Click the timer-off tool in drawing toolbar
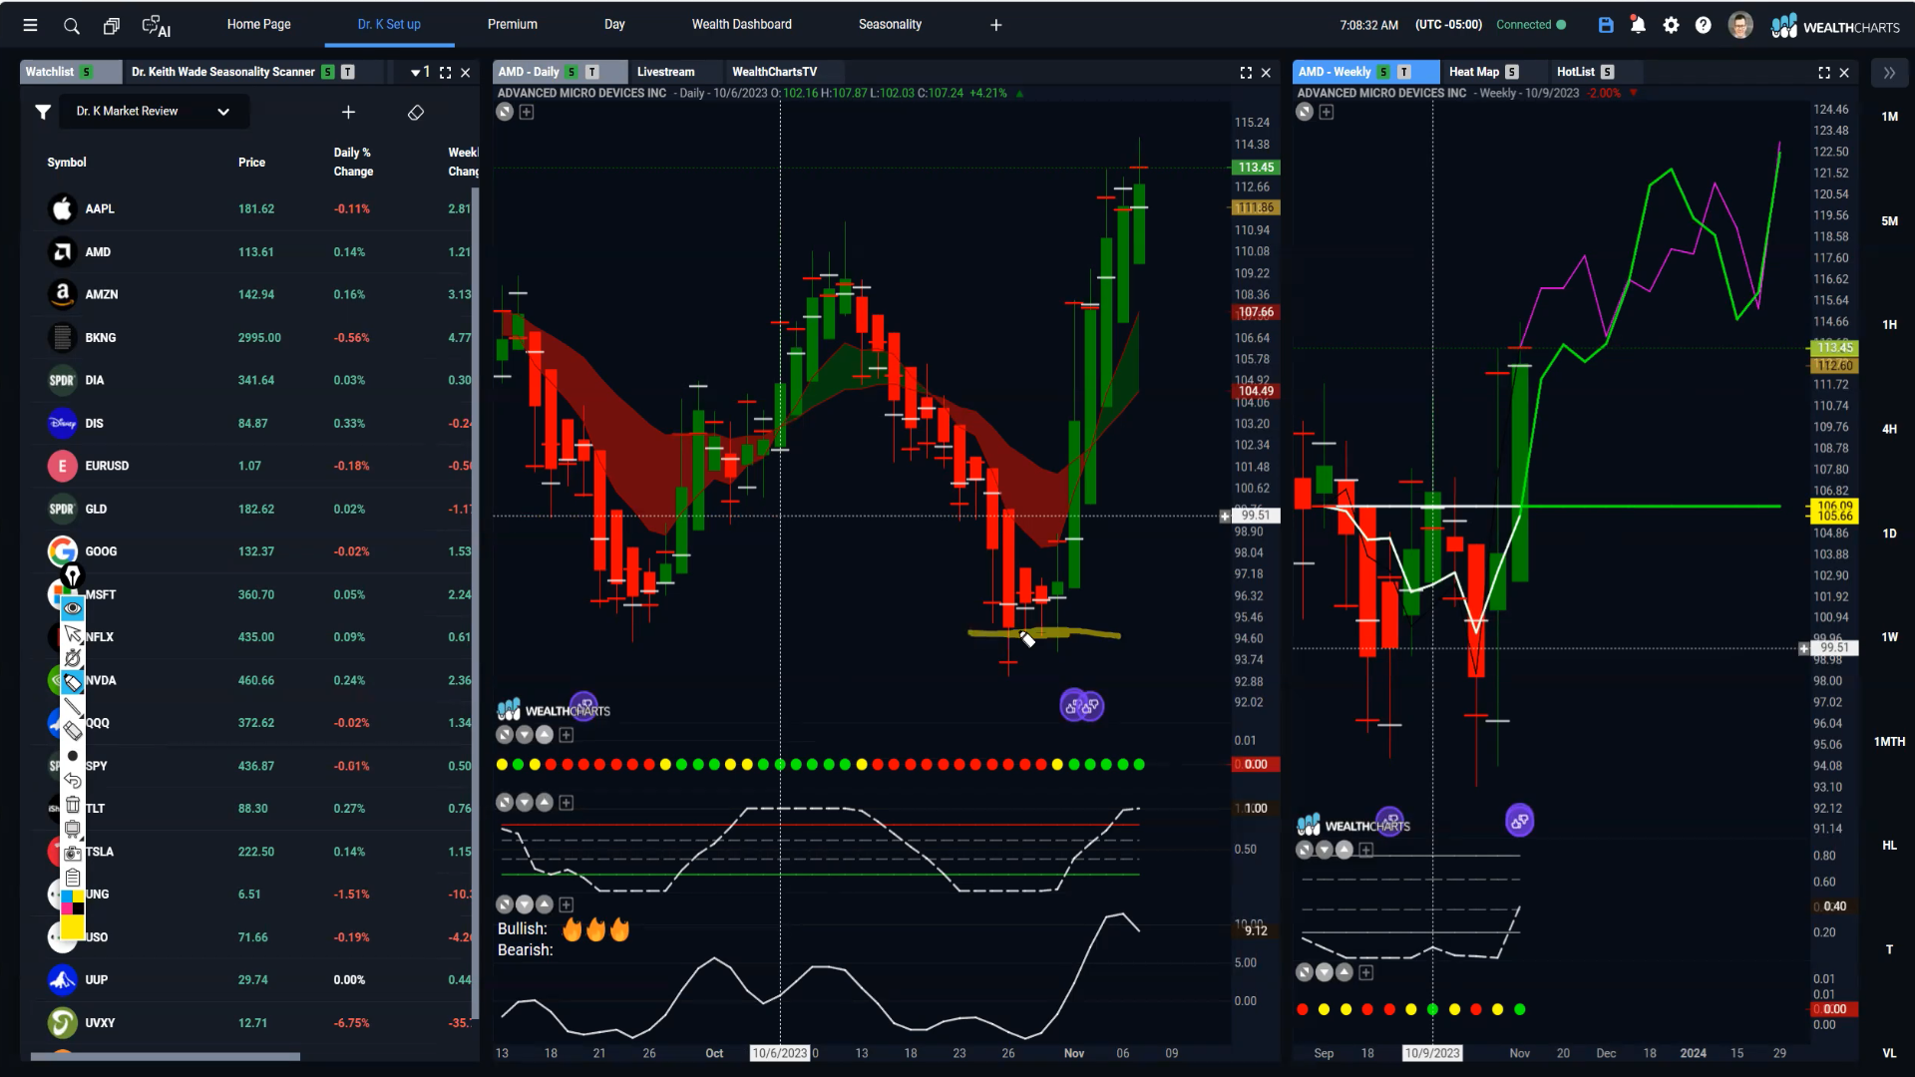Image resolution: width=1915 pixels, height=1077 pixels. pyautogui.click(x=73, y=658)
